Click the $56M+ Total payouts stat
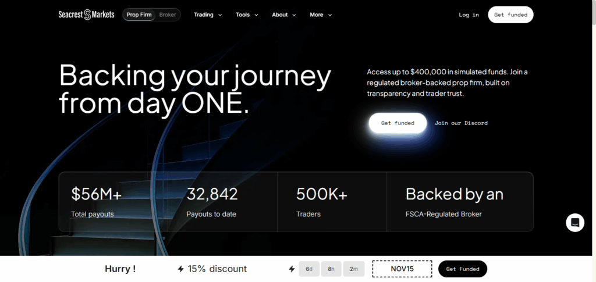The height and width of the screenshot is (282, 596). 93,202
